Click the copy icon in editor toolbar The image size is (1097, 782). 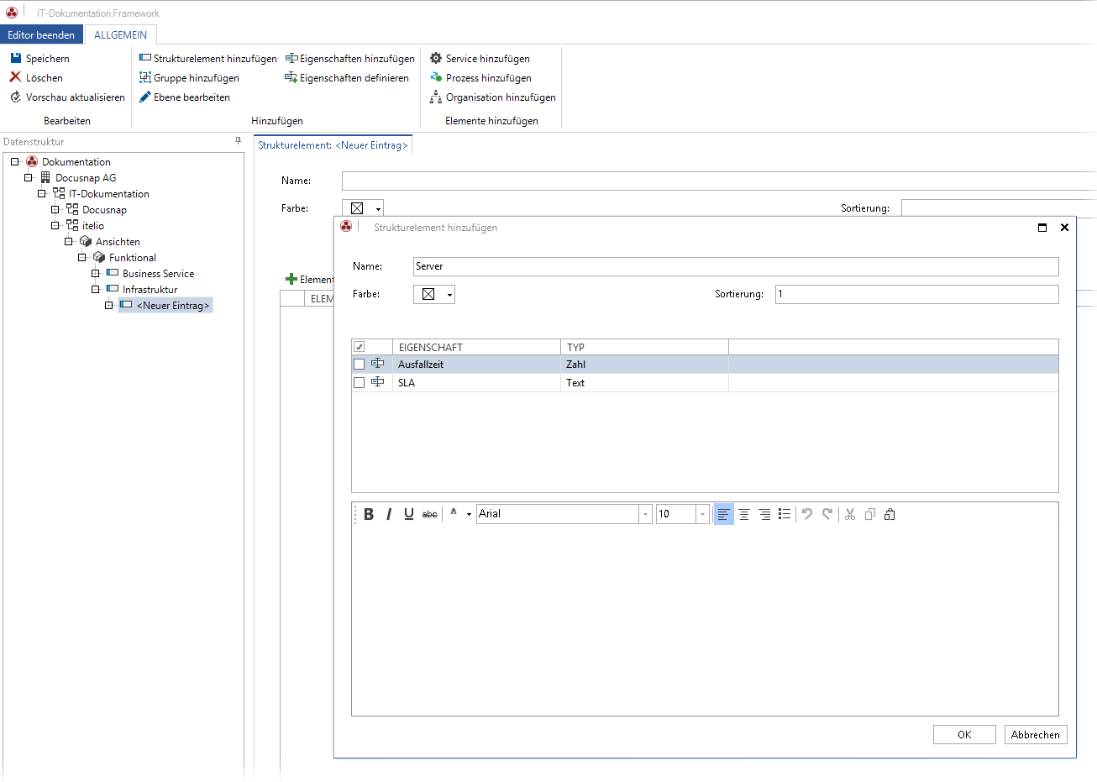[x=870, y=514]
